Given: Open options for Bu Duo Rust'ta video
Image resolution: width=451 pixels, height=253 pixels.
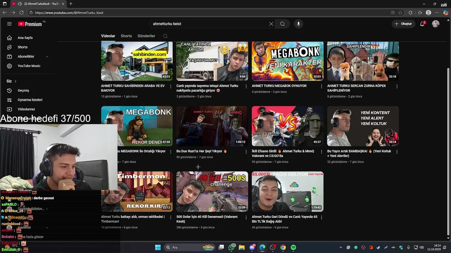Looking at the screenshot, I should 246,151.
